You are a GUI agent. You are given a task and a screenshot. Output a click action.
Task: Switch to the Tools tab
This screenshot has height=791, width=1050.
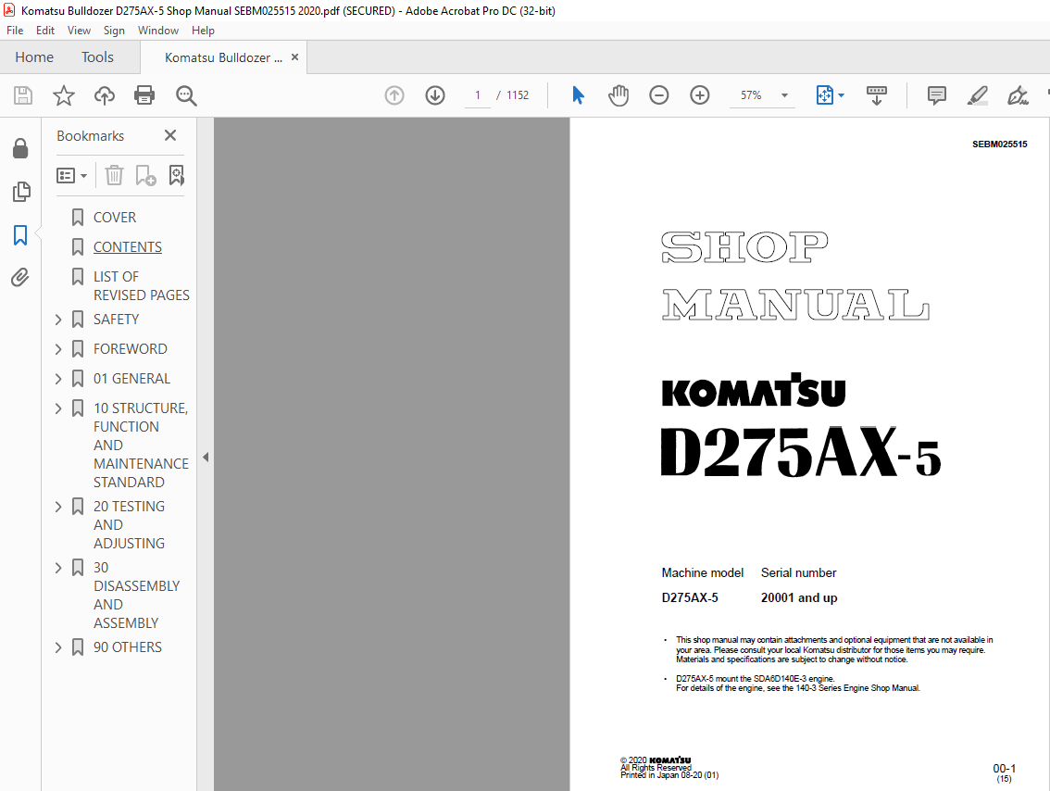[x=98, y=57]
